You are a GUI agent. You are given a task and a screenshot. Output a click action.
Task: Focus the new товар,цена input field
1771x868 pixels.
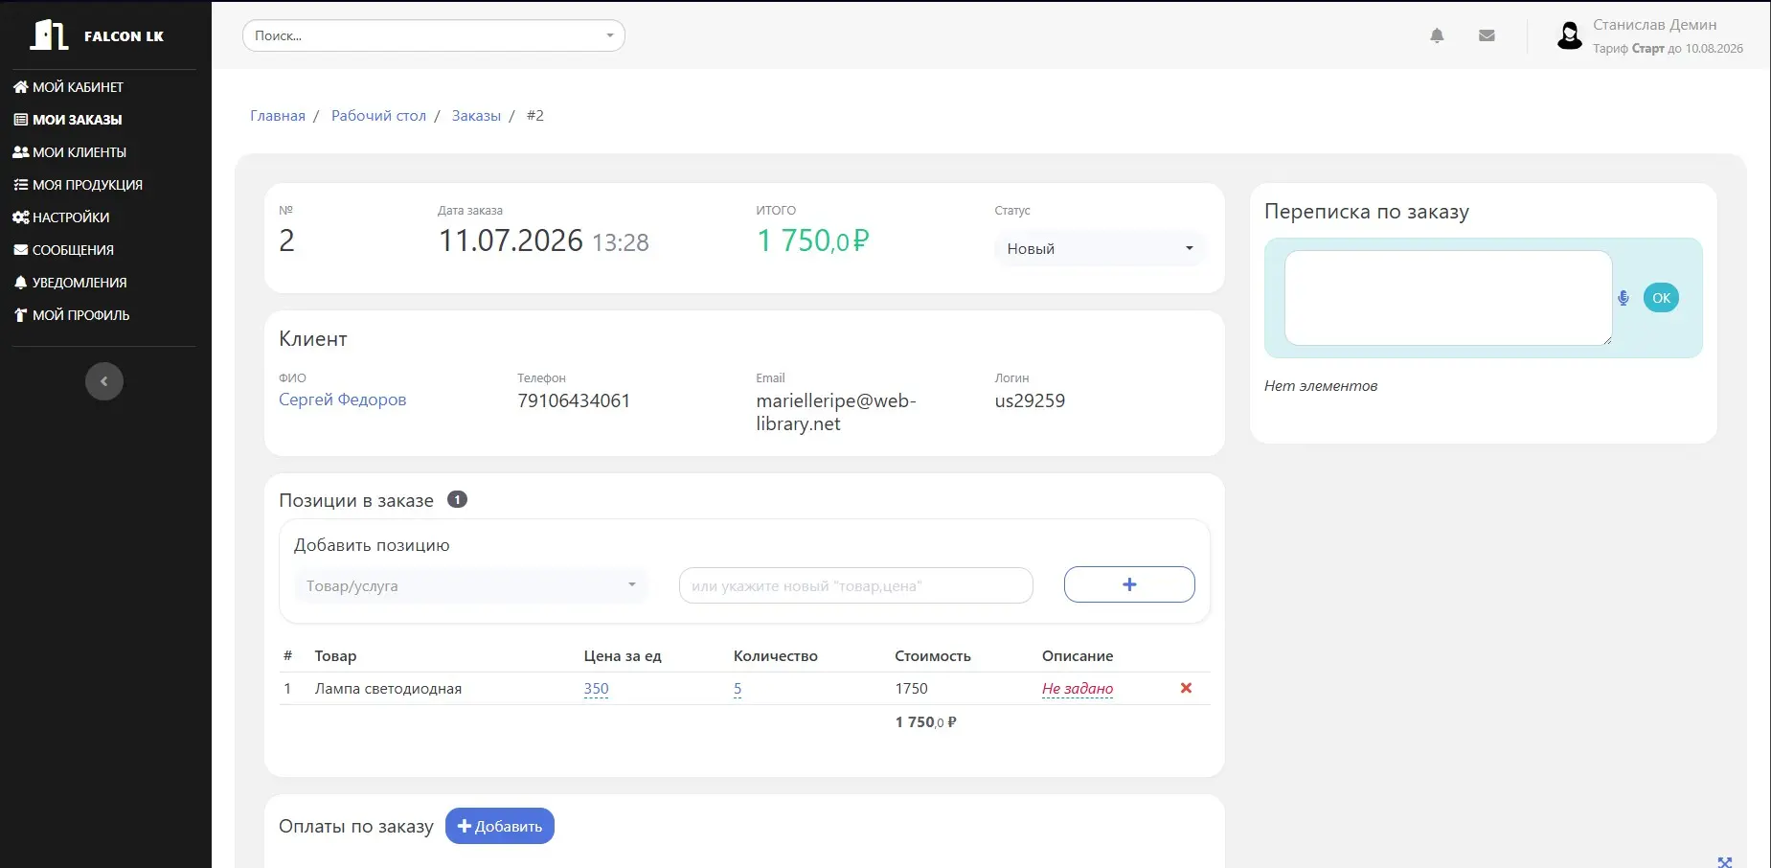click(856, 585)
